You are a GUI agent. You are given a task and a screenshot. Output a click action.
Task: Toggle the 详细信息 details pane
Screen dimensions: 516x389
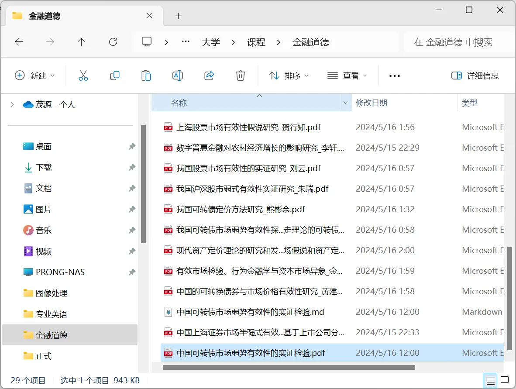[x=475, y=76]
